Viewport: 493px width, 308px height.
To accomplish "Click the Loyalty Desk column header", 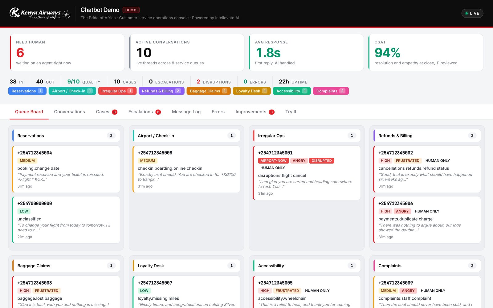I will 186,265.
